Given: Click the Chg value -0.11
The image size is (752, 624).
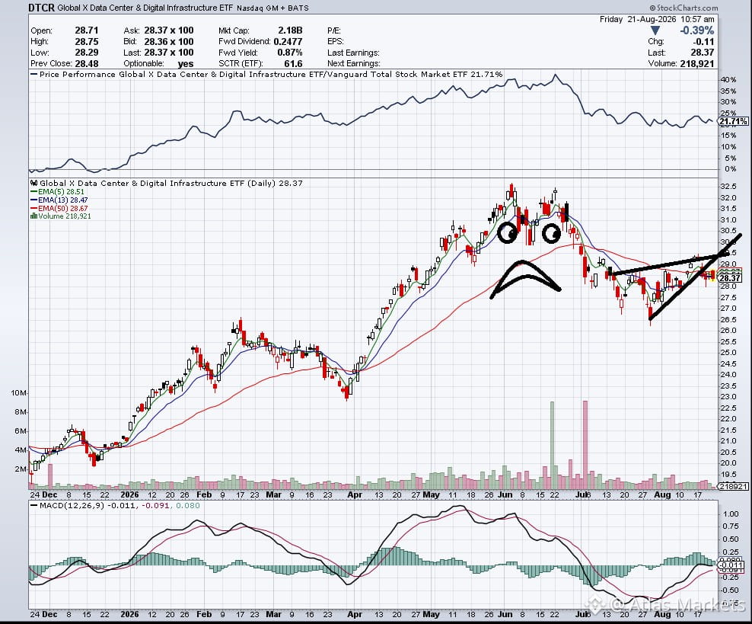Looking at the screenshot, I should (x=703, y=42).
